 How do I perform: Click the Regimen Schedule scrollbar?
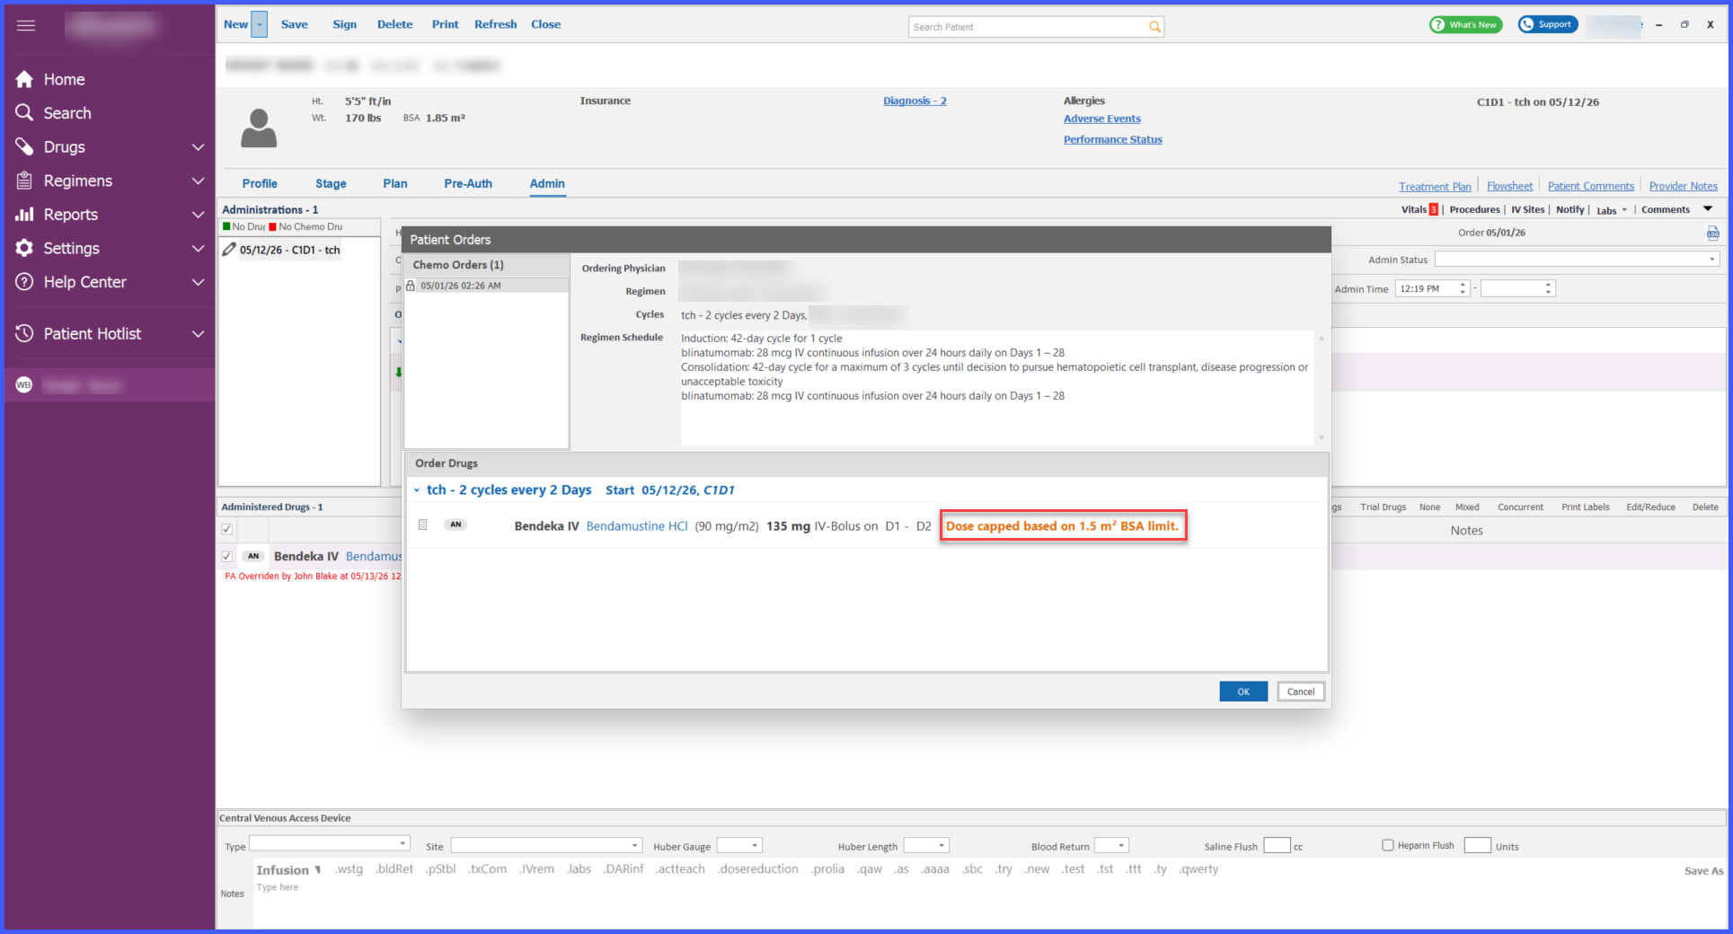pyautogui.click(x=1321, y=388)
